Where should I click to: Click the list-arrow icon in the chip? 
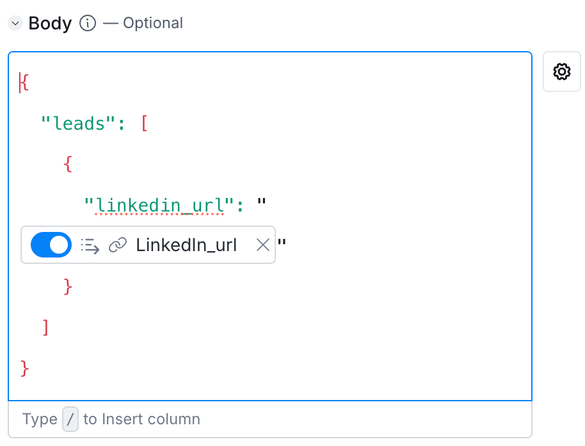coord(90,245)
